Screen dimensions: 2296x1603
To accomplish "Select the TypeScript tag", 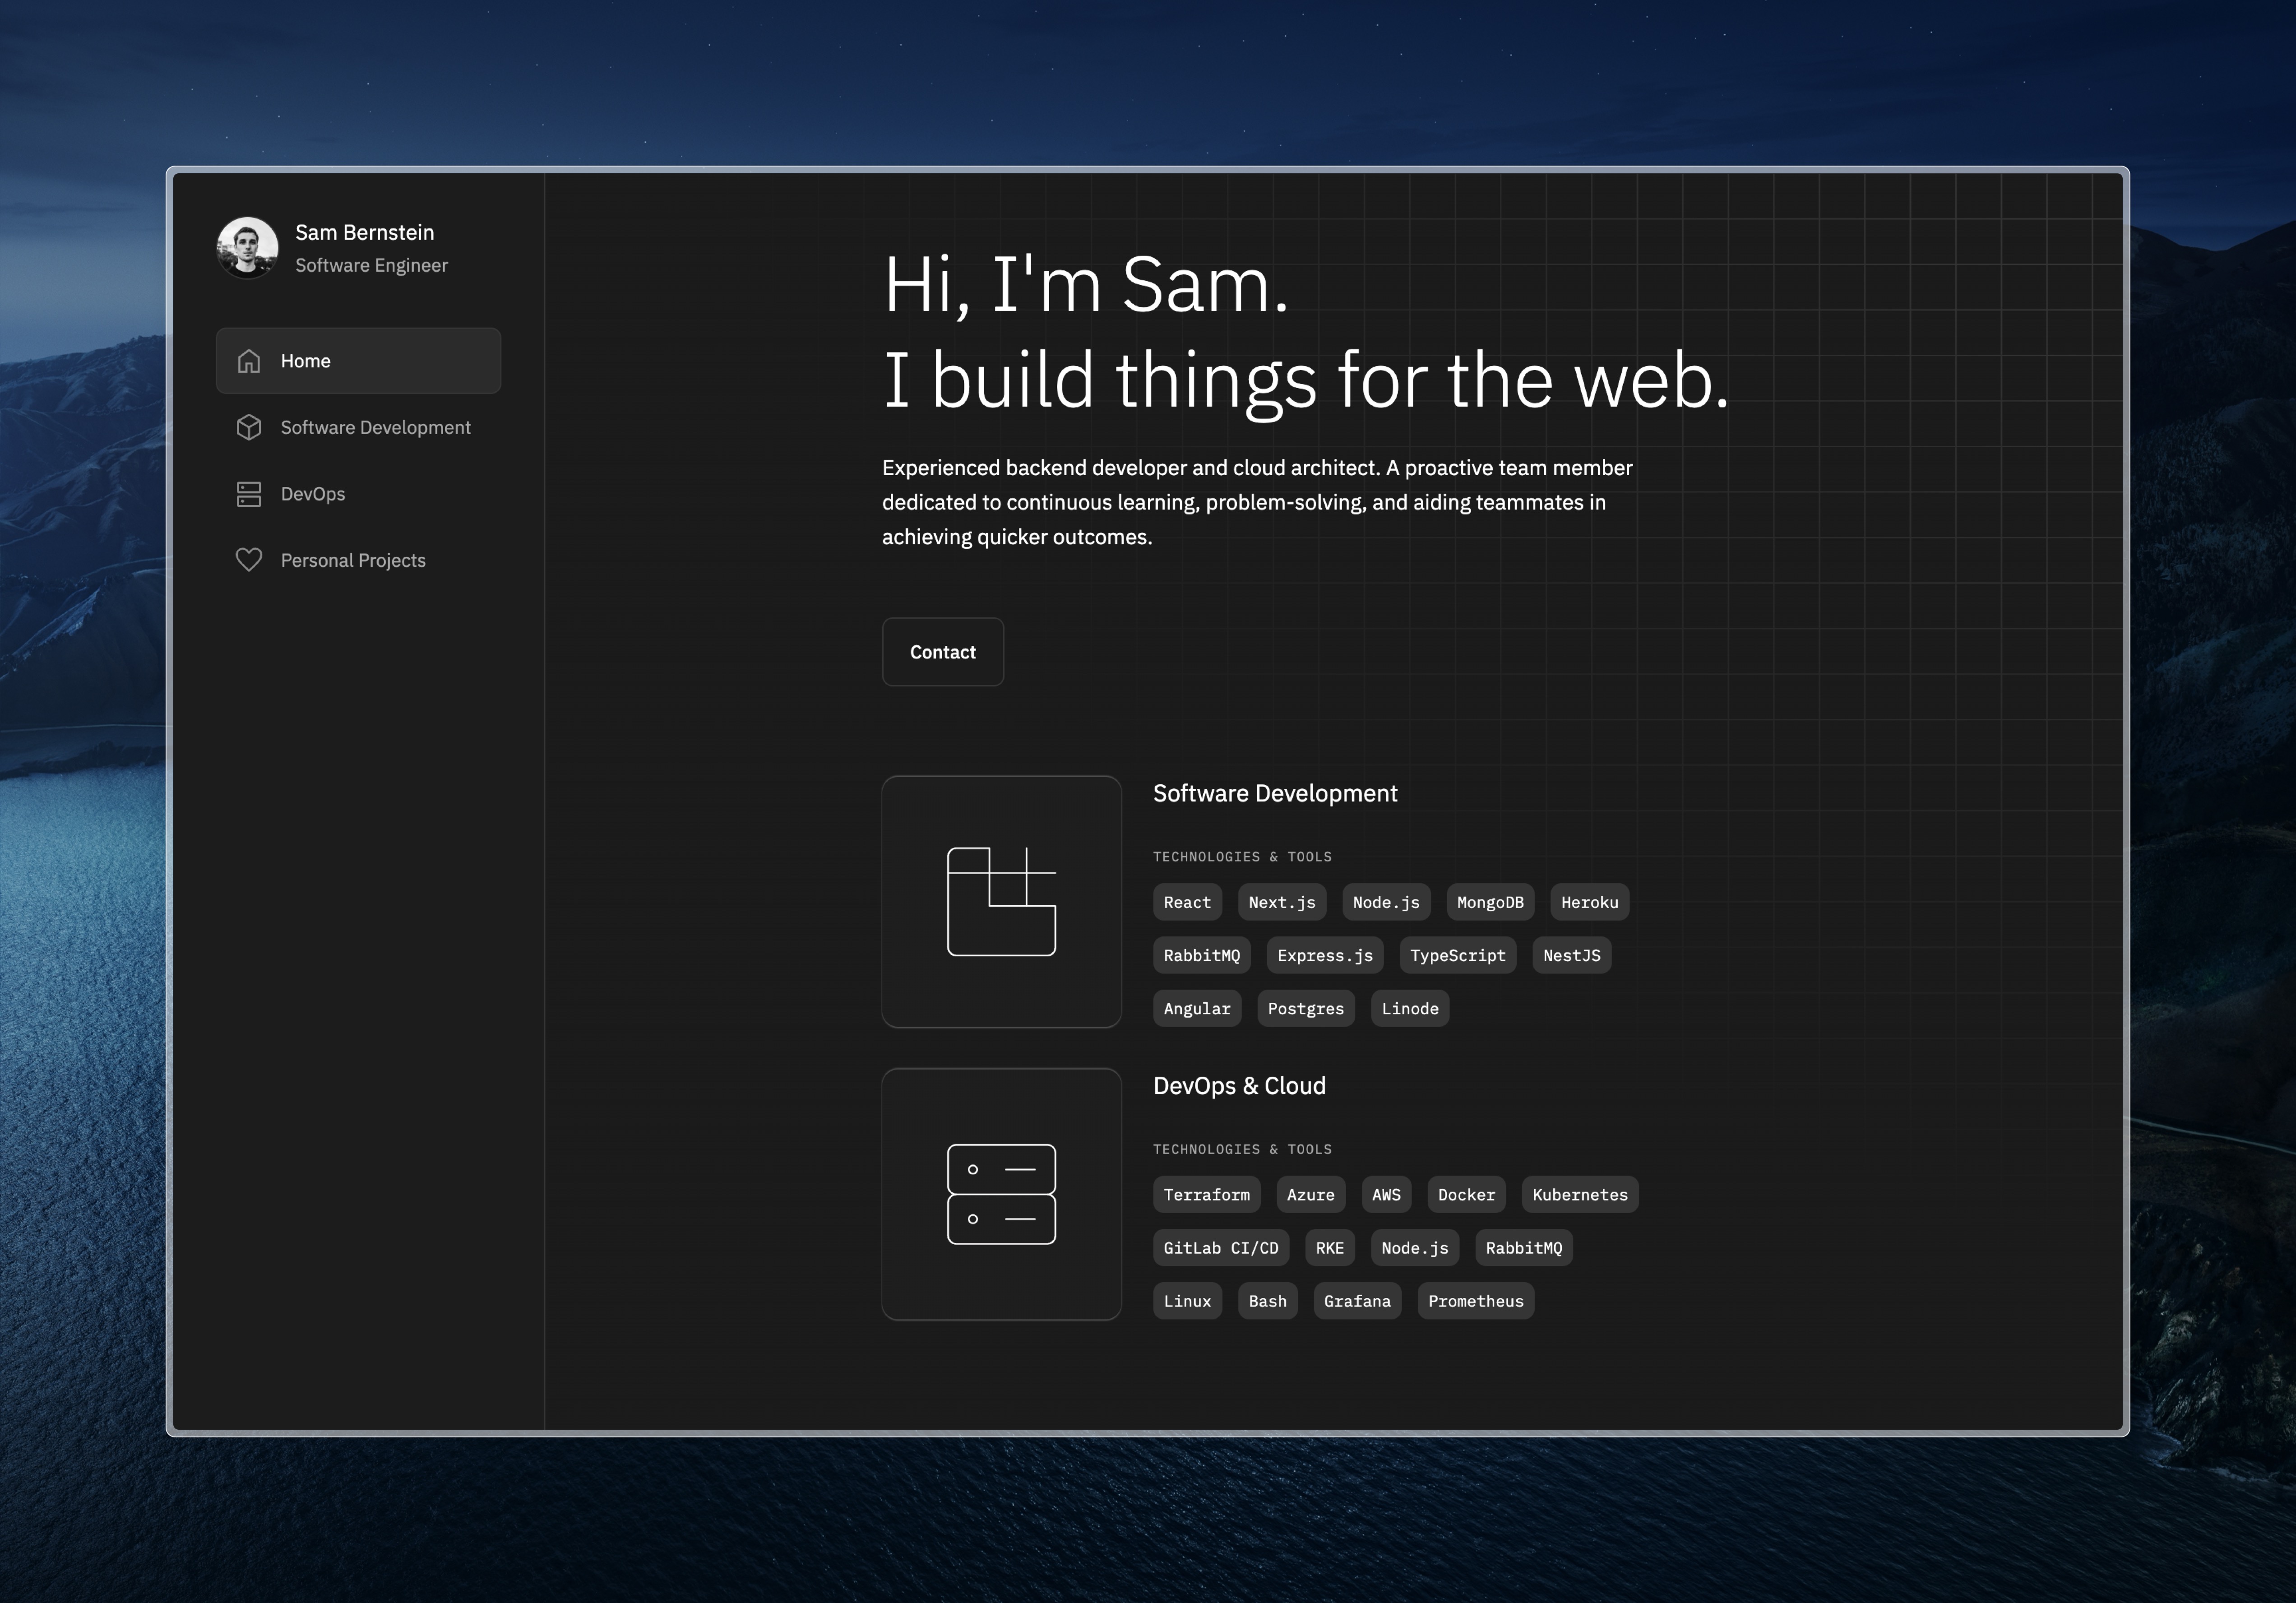I will point(1457,955).
